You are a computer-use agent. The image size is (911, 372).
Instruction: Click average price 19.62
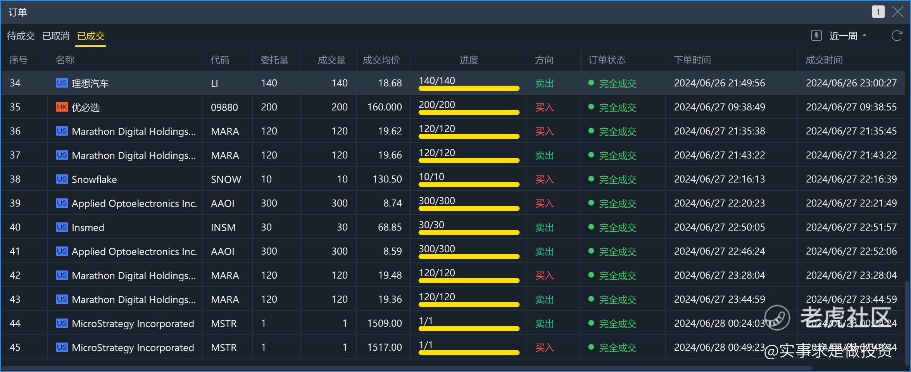pos(390,131)
